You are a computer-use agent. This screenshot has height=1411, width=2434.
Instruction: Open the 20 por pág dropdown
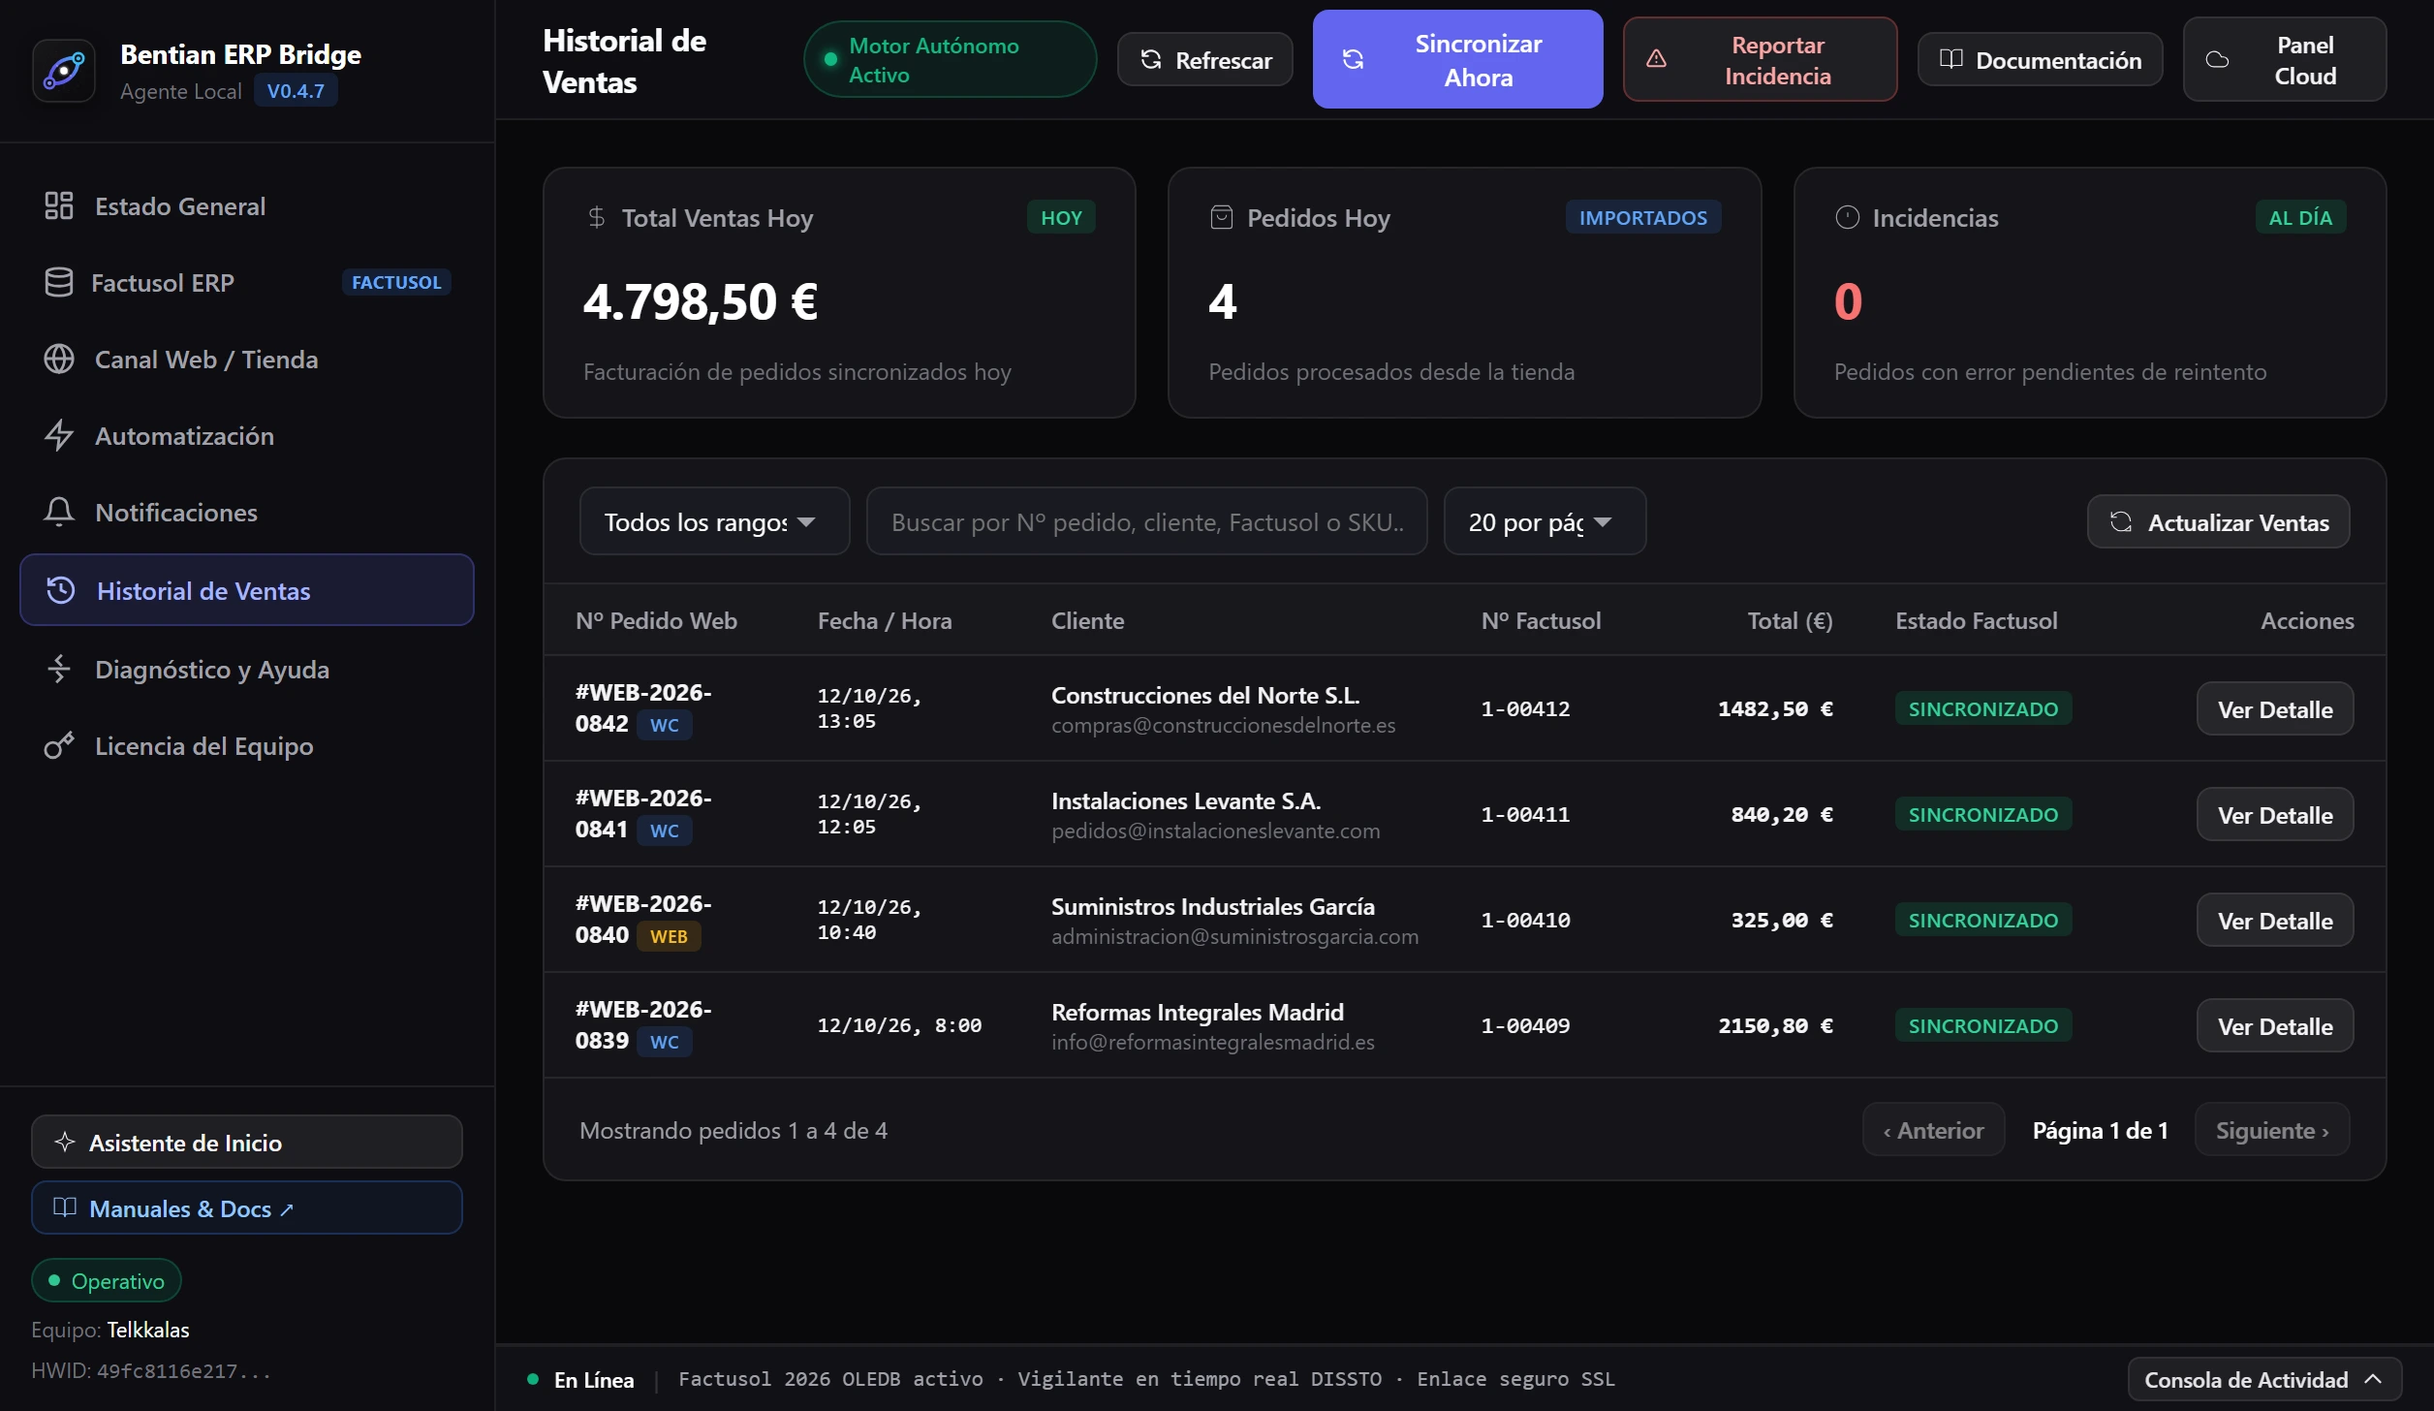[1545, 521]
